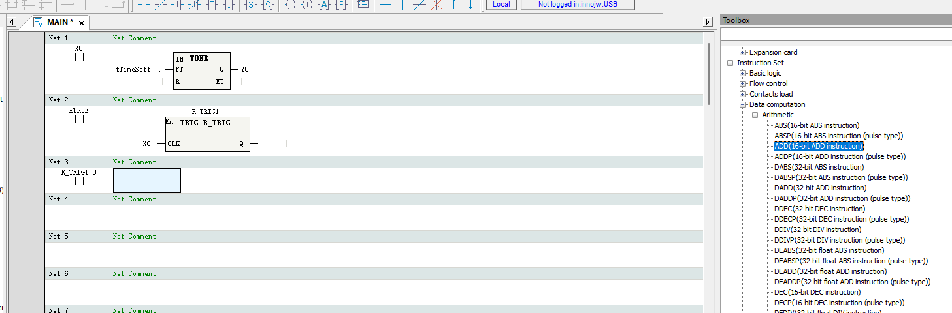Click the empty blue box in Net 3

tap(147, 181)
